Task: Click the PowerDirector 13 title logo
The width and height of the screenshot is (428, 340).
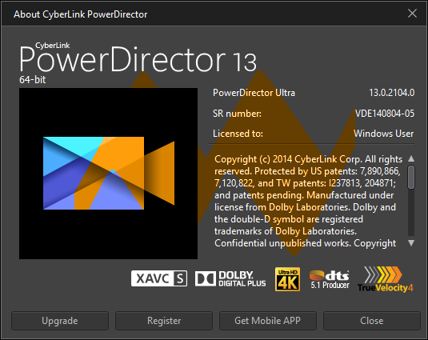Action: click(x=138, y=58)
